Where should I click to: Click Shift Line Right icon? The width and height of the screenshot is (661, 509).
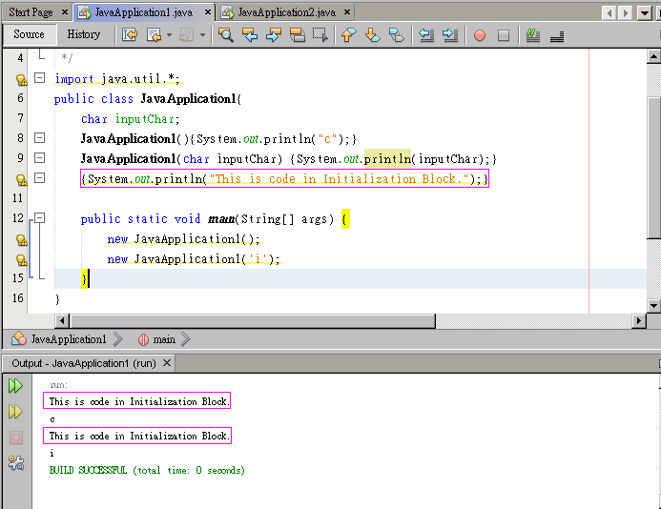coord(450,34)
